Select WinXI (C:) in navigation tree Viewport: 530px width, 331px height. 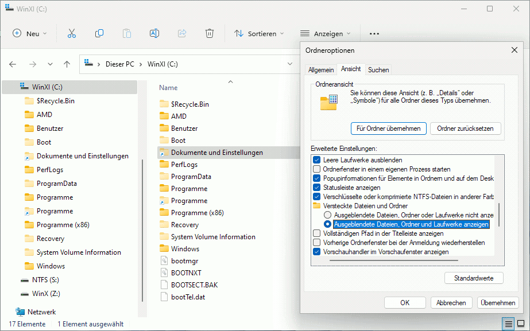coord(69,87)
